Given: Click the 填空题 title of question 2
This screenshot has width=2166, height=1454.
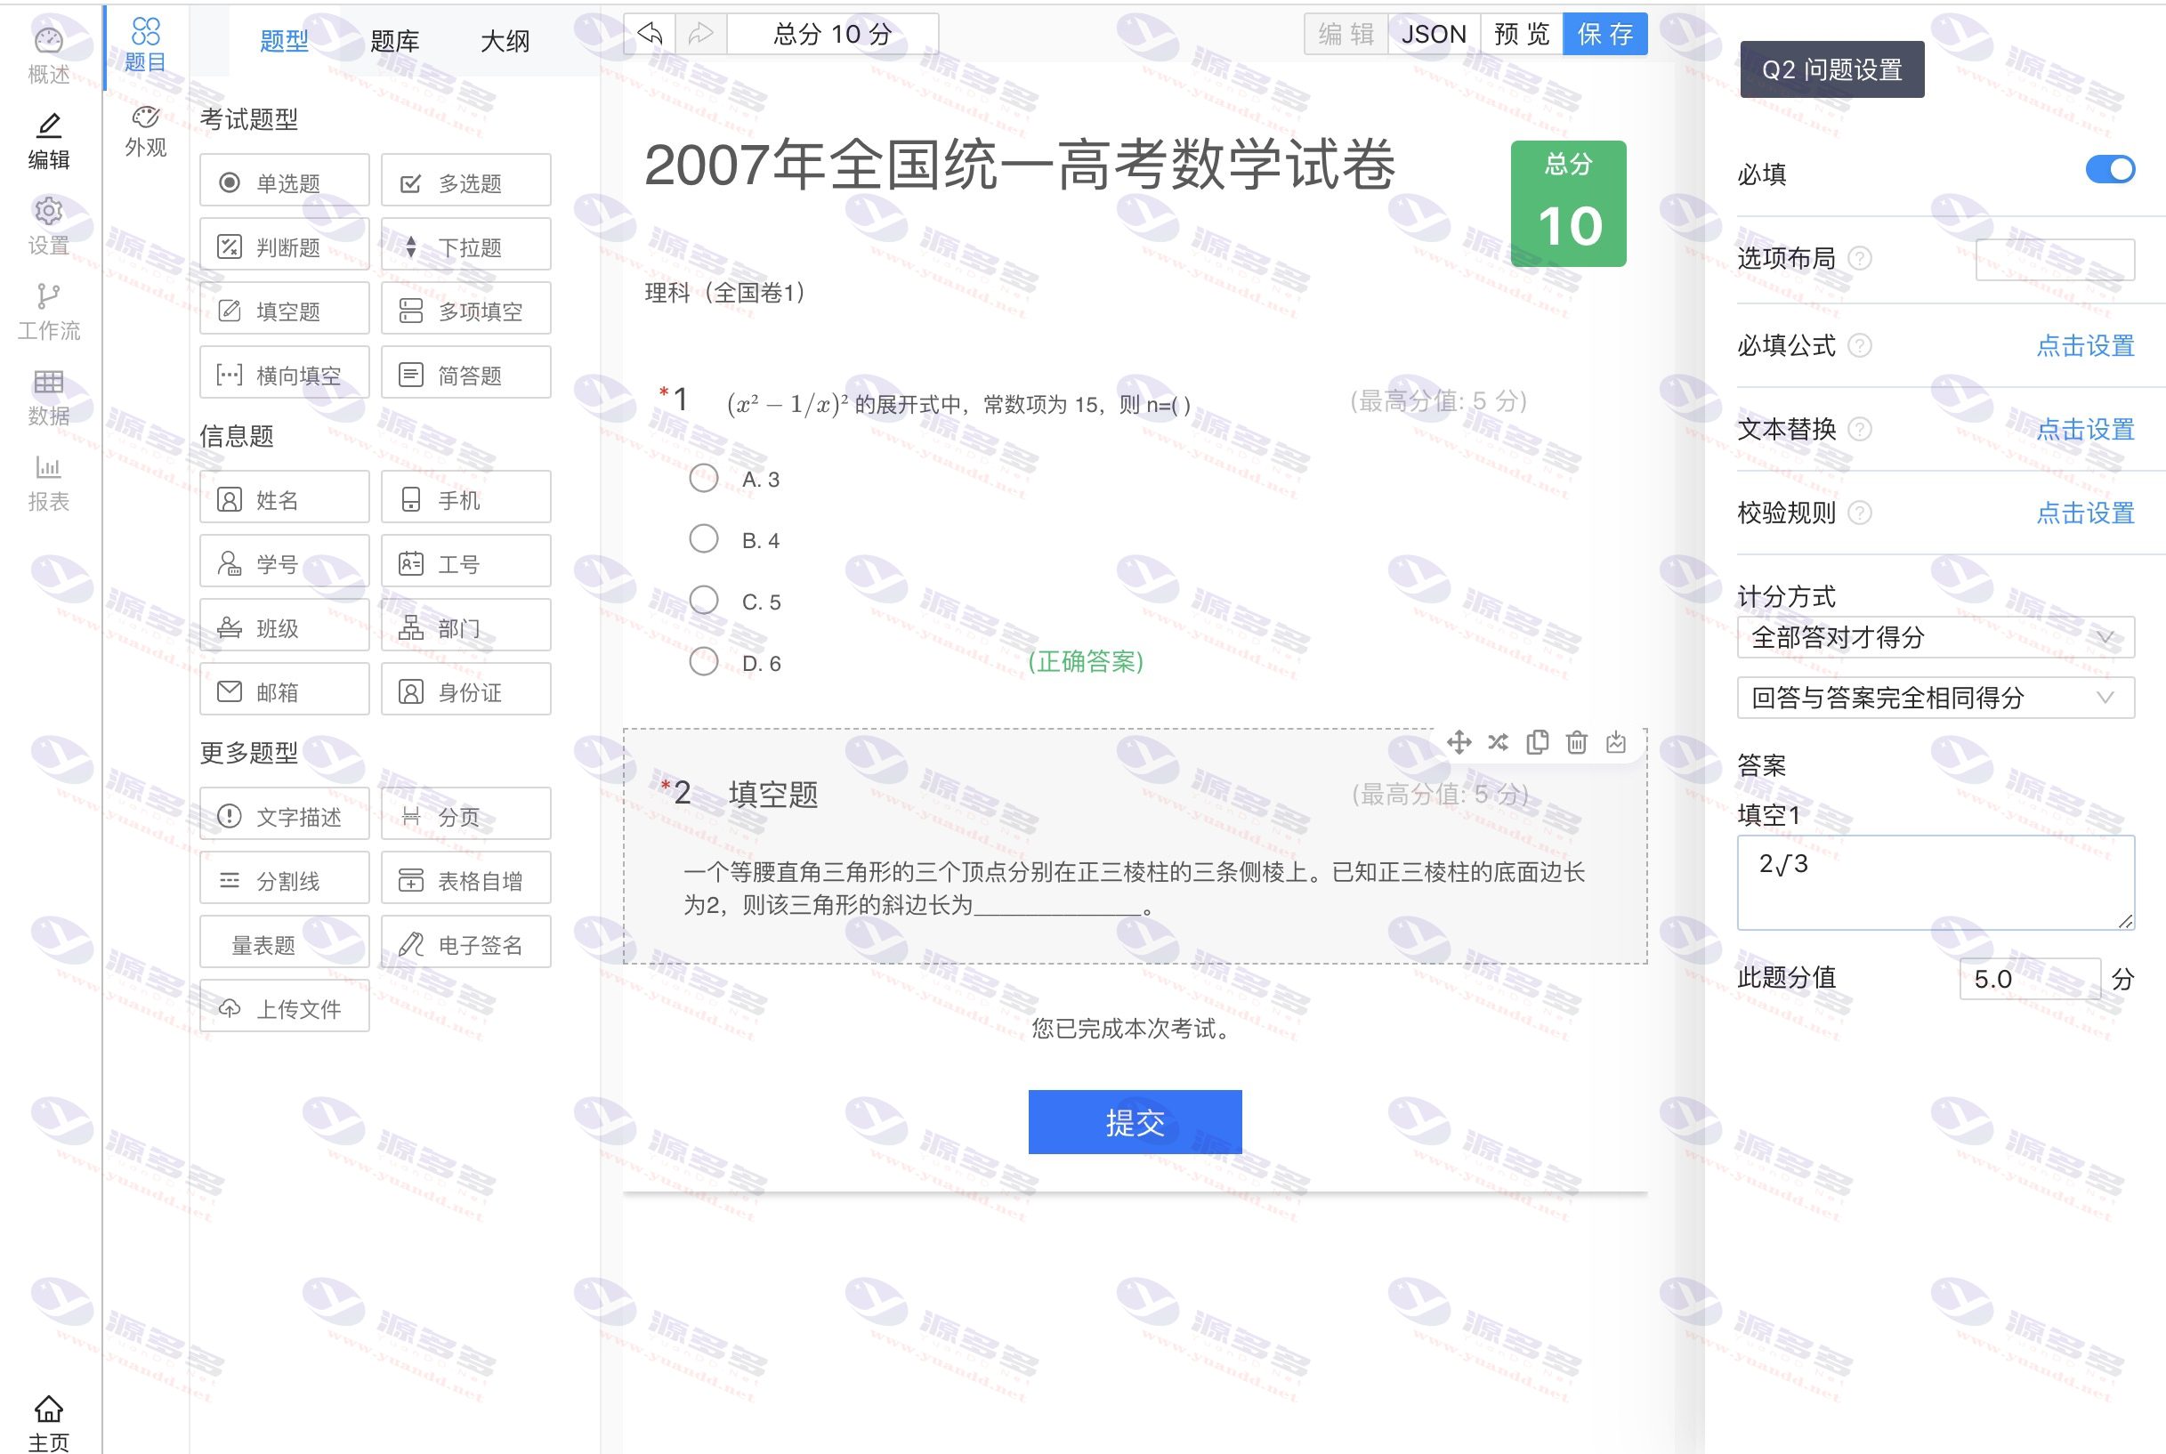Looking at the screenshot, I should point(773,795).
